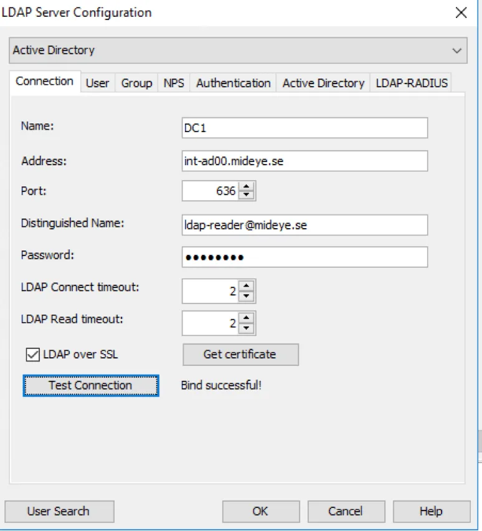Click inside the Address input field

303,161
